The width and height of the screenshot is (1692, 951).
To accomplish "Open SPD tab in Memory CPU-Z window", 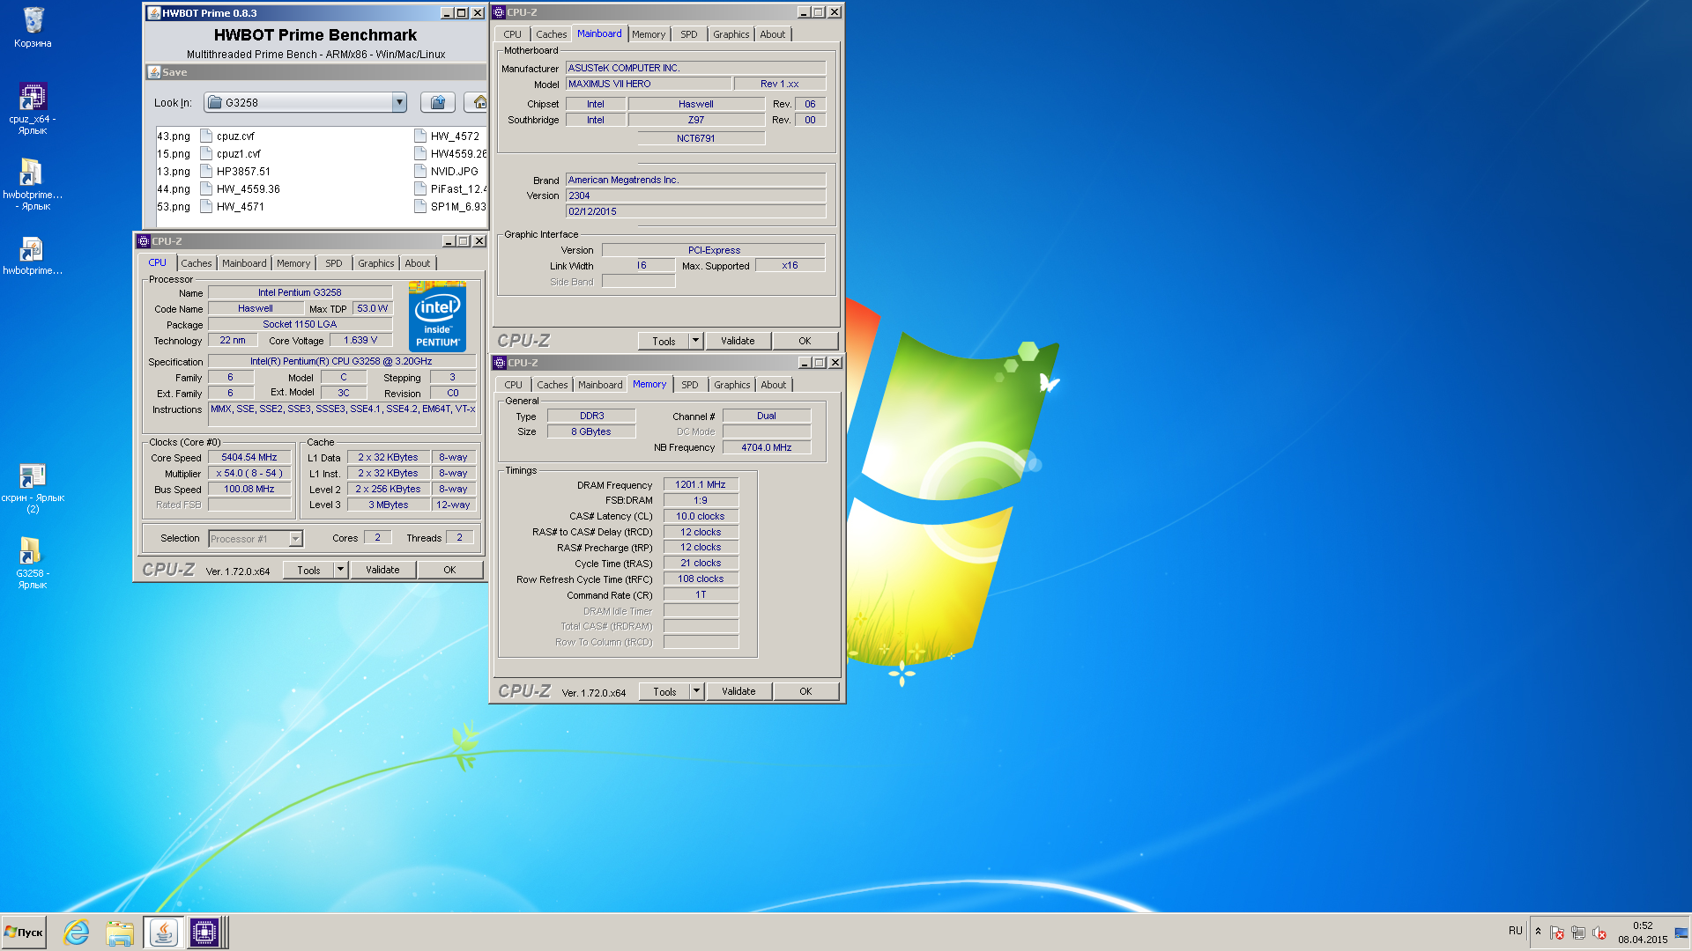I will [689, 385].
